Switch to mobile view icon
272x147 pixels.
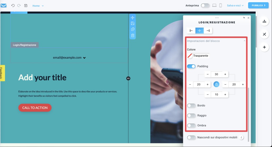coord(220,5)
